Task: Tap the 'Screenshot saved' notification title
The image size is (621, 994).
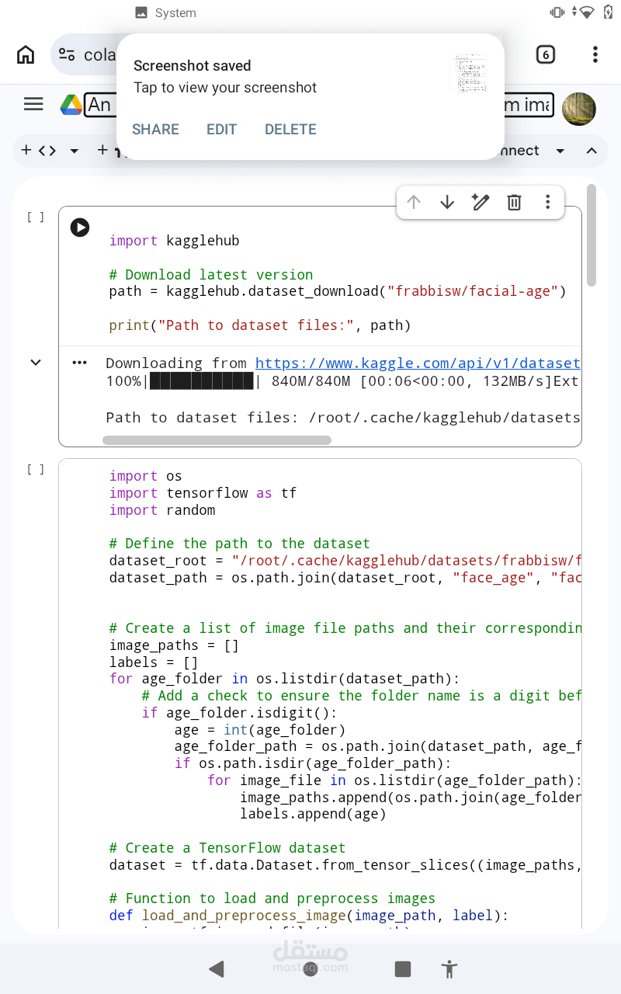Action: 192,66
